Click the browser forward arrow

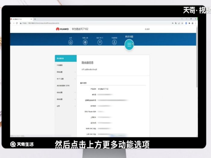[14, 23]
